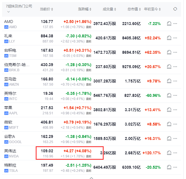Set price alert for AMZN
The height and width of the screenshot is (179, 186).
click(169, 81)
